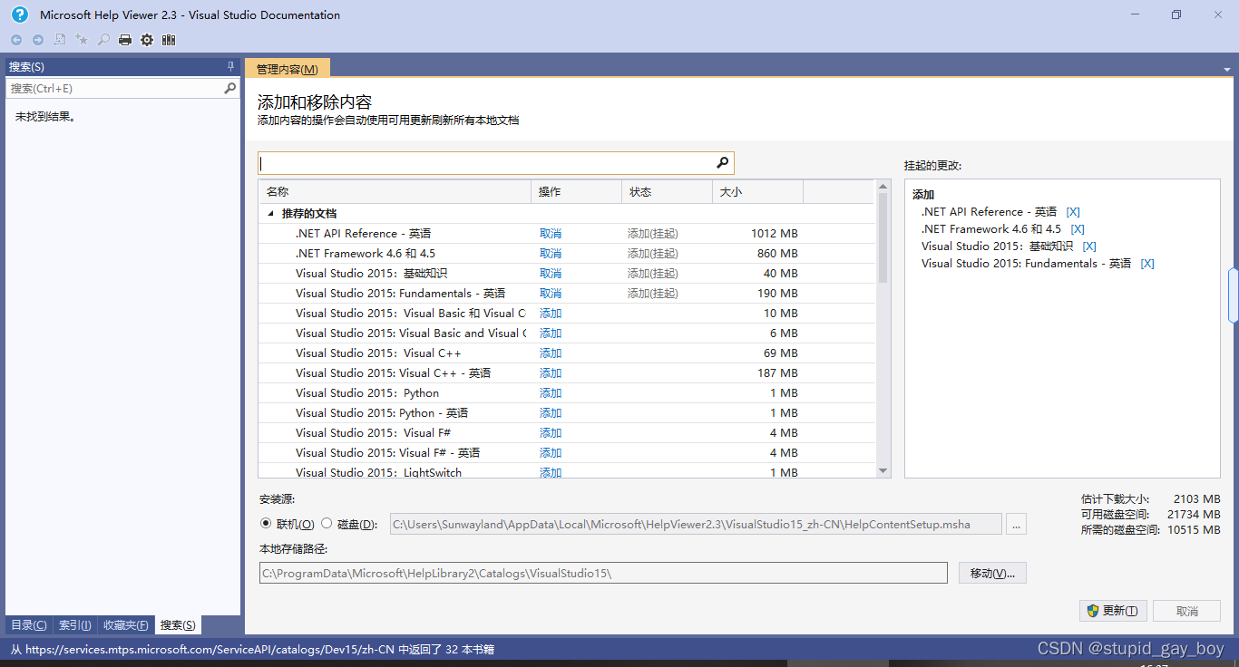Click the status bar catalog message
Viewport: 1239px width, 667px height.
(x=252, y=650)
